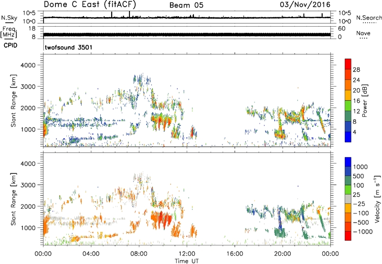Click the "N.Search" label

(369, 18)
